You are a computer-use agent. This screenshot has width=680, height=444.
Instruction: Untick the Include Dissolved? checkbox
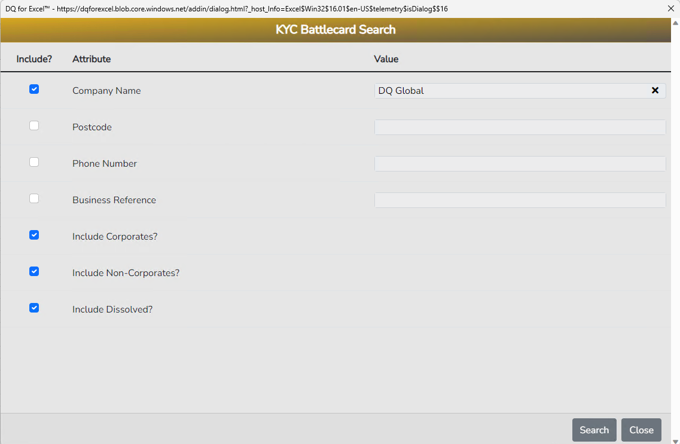[x=34, y=308]
